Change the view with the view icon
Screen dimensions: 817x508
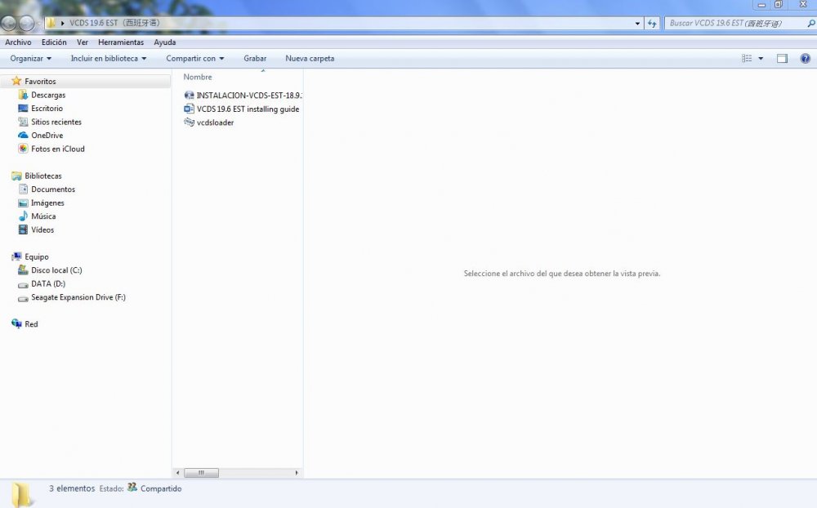[747, 58]
